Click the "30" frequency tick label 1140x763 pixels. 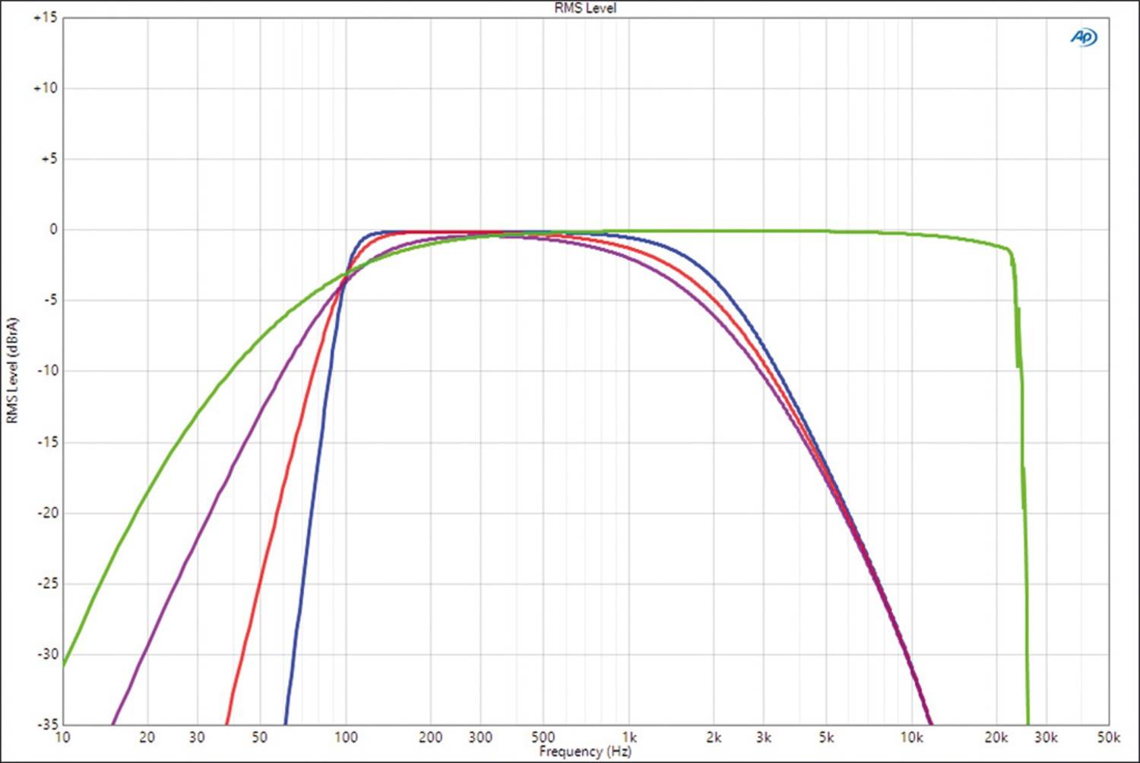(x=197, y=737)
